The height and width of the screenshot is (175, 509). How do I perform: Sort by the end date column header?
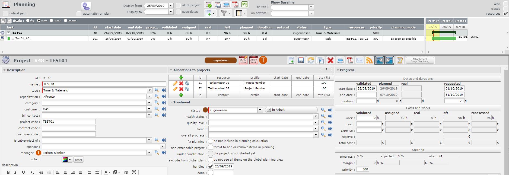click(135, 27)
